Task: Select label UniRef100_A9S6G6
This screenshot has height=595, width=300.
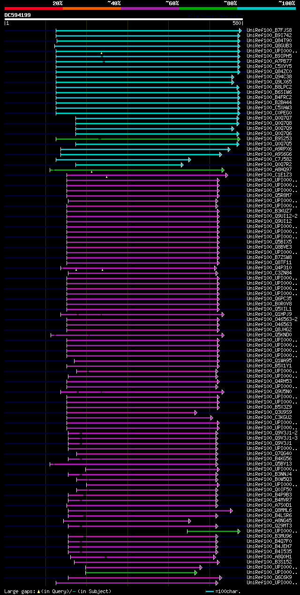Action: click(x=269, y=154)
